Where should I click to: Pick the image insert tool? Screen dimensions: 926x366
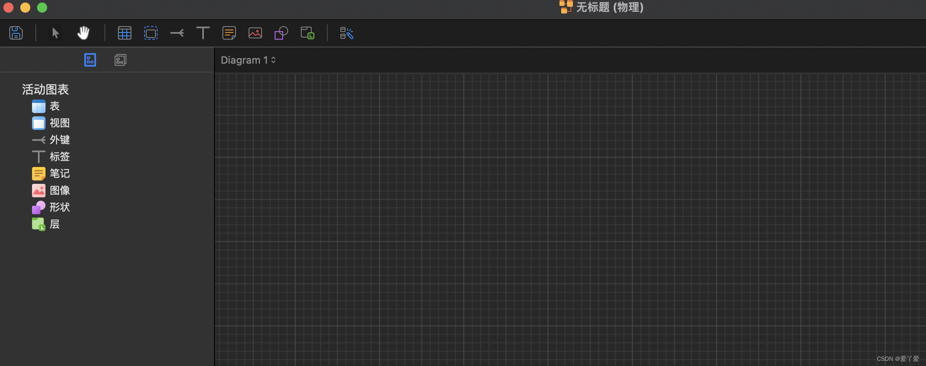(x=255, y=33)
